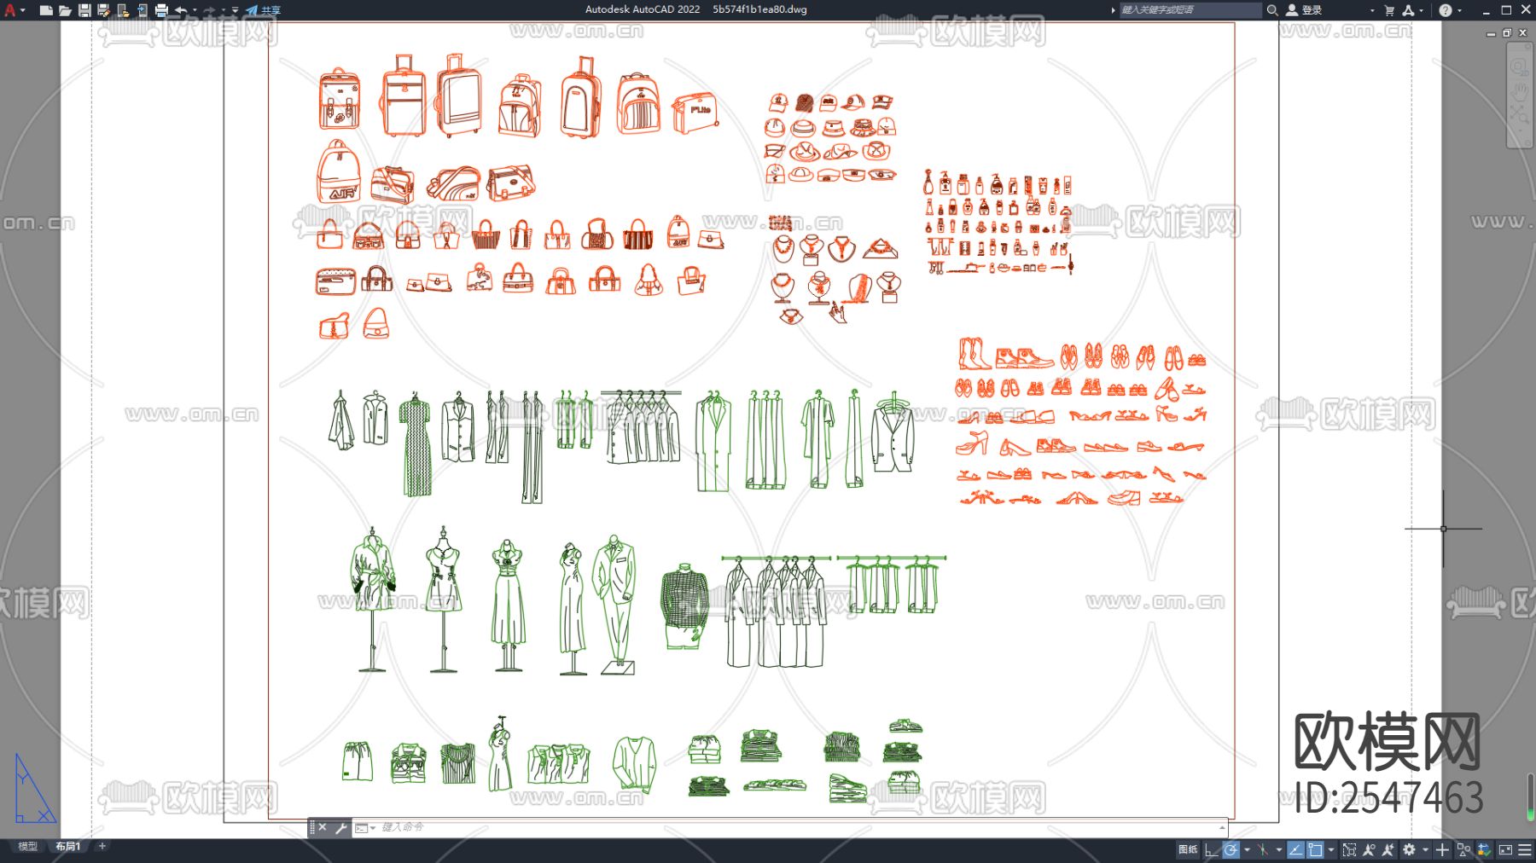Toggle Object Snap in status bar
1536x863 pixels.
point(1315,849)
